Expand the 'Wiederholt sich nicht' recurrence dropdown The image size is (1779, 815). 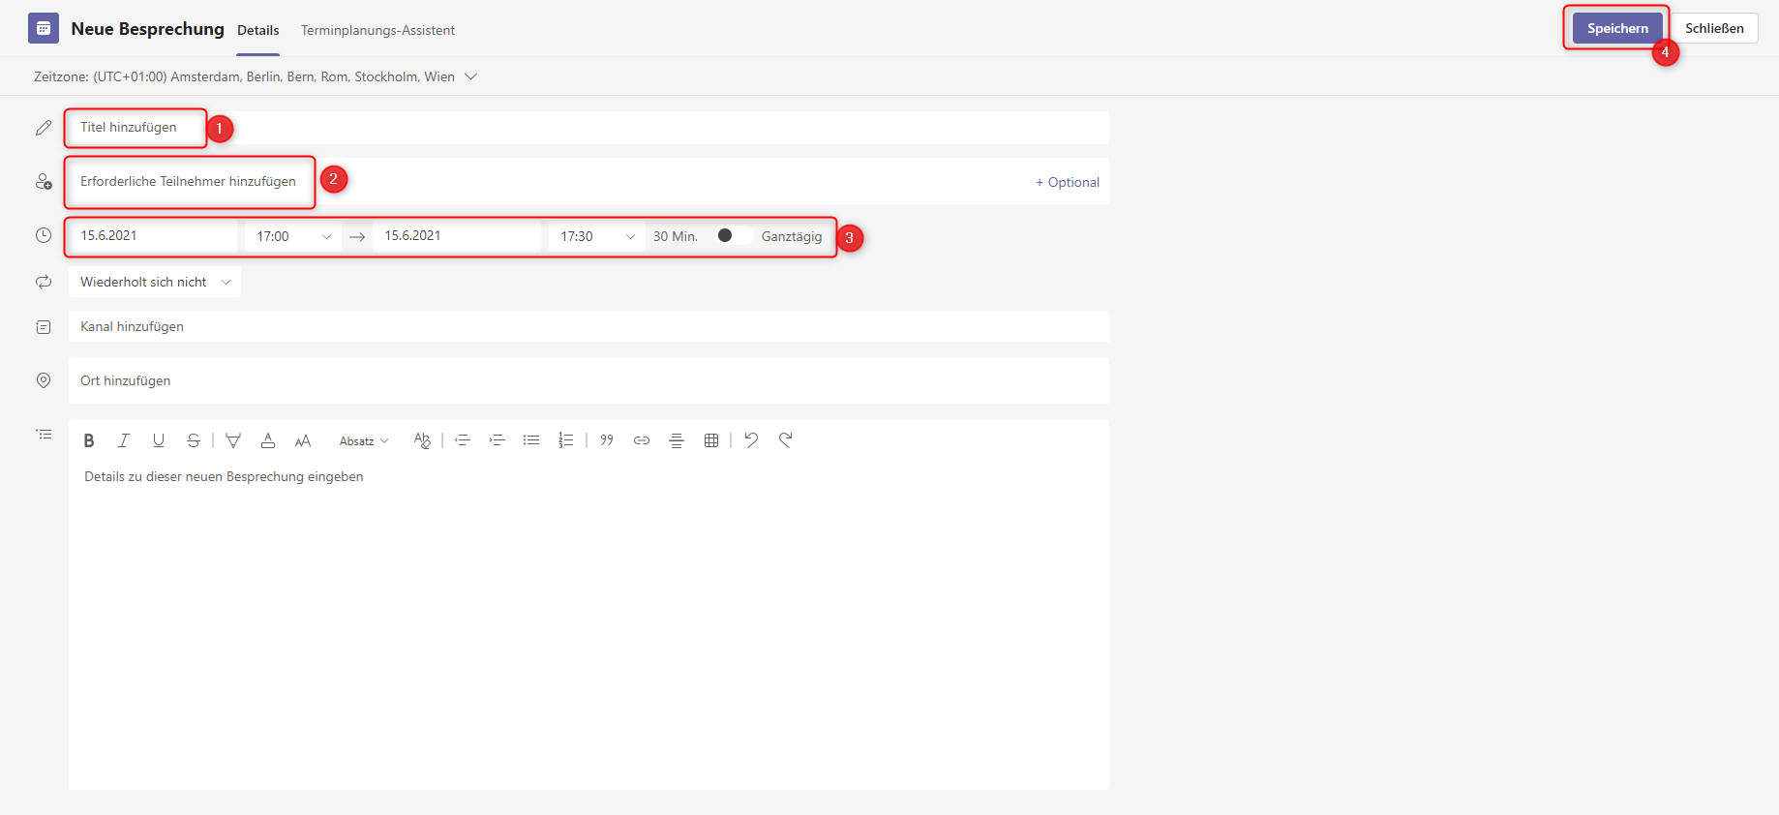coord(155,283)
